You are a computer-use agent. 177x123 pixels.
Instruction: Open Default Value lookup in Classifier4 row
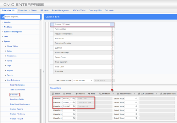pyautogui.click(x=136, y=110)
